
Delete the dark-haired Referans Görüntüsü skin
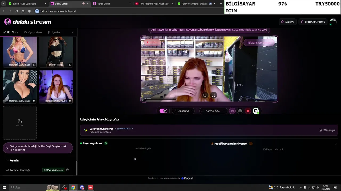[34, 101]
